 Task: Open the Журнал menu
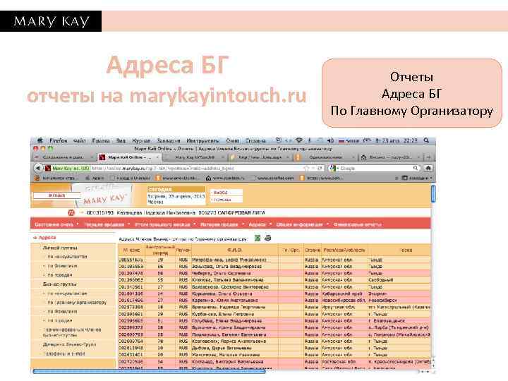[x=141, y=140]
